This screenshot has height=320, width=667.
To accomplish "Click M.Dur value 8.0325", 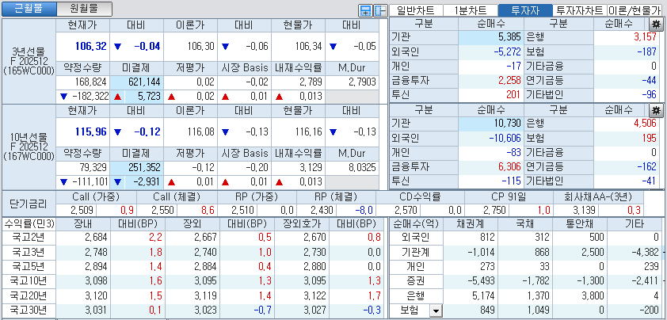I will [x=361, y=168].
